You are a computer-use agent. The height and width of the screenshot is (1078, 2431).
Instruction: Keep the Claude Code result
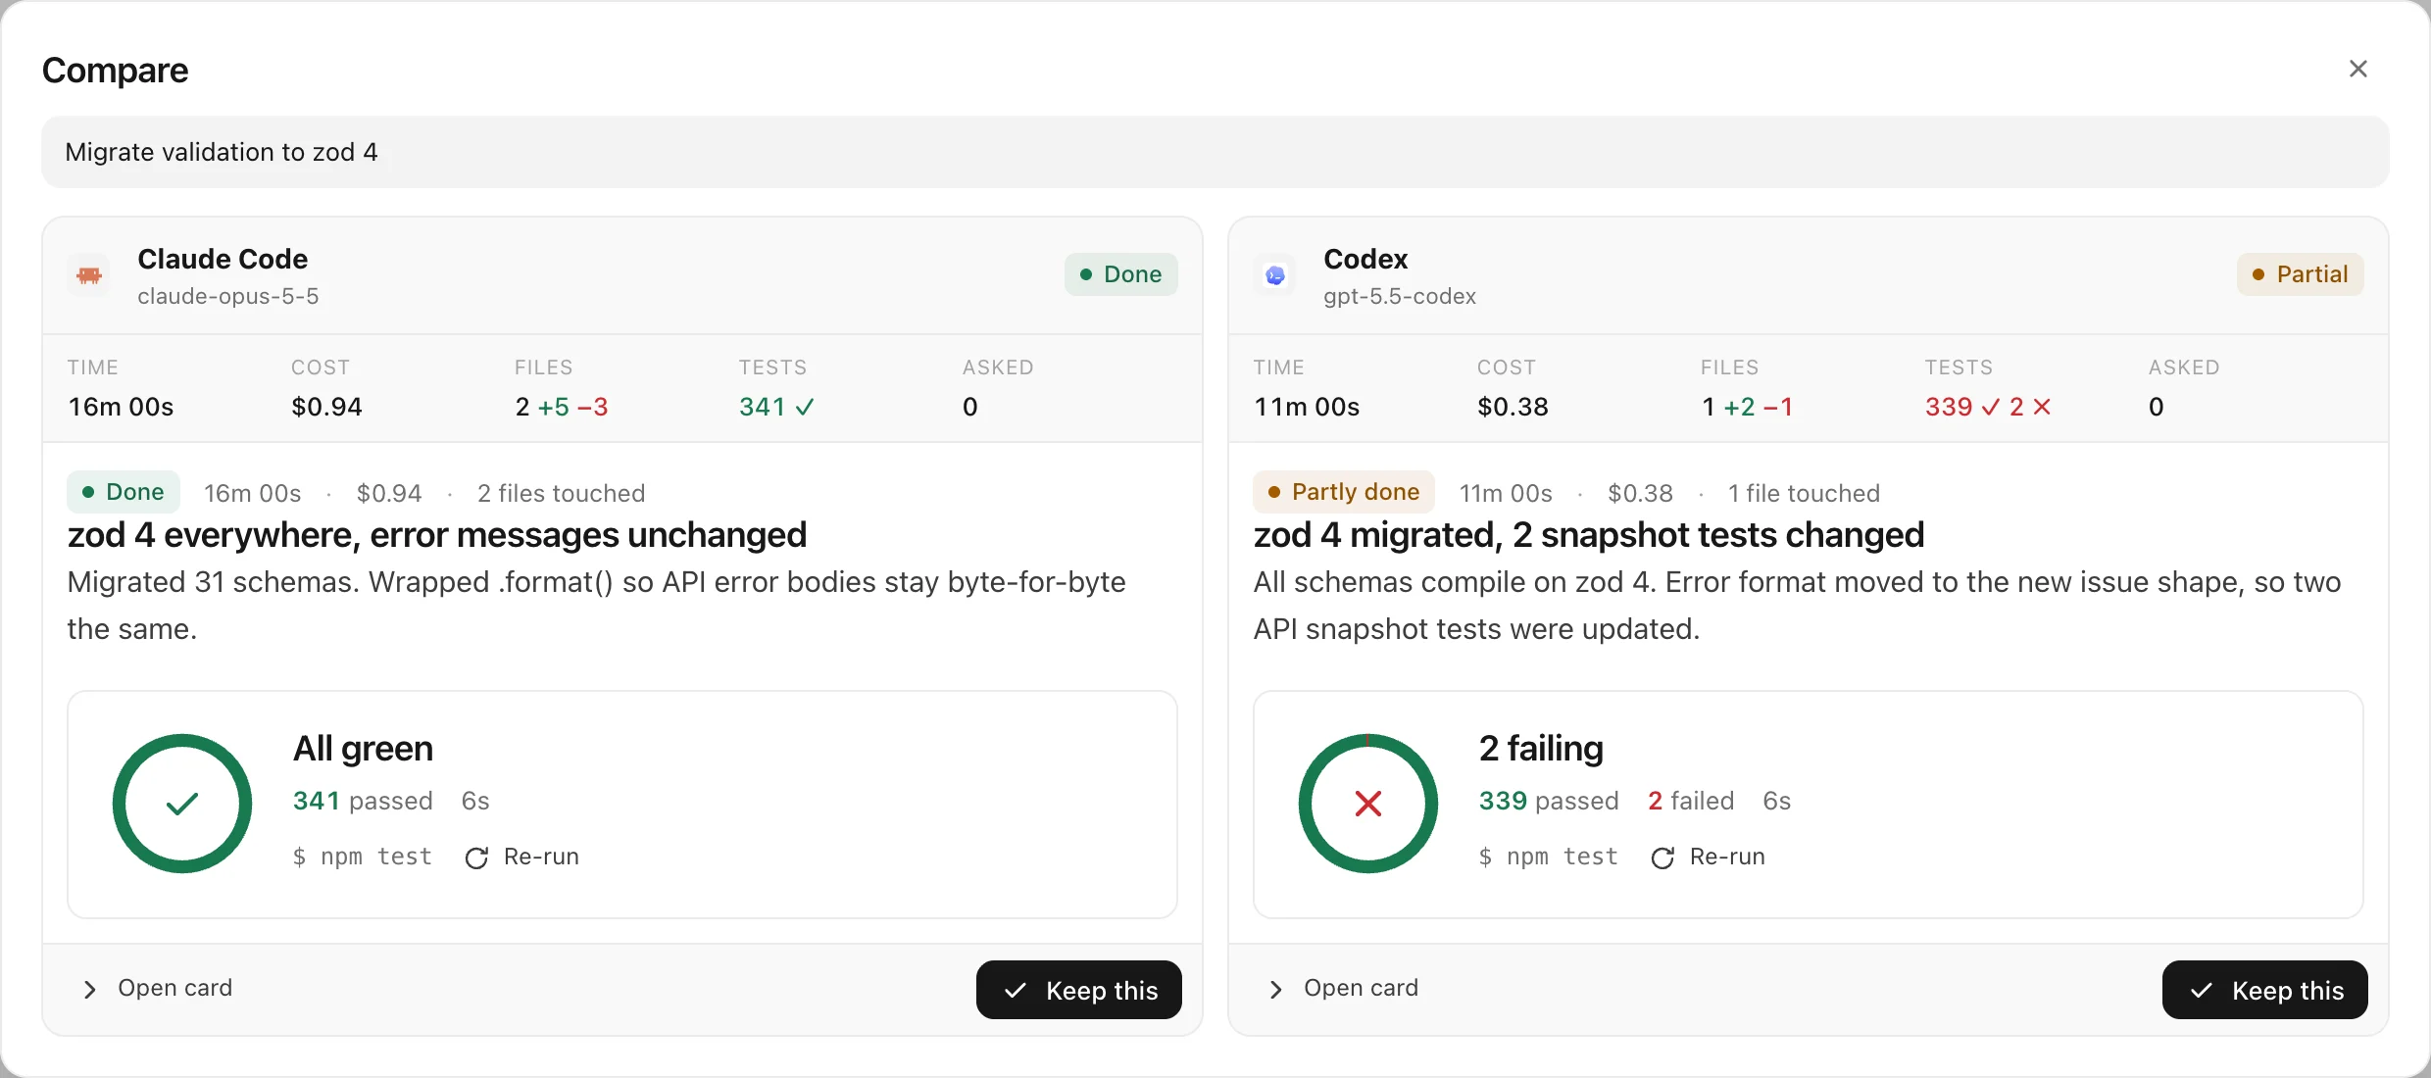pyautogui.click(x=1079, y=990)
